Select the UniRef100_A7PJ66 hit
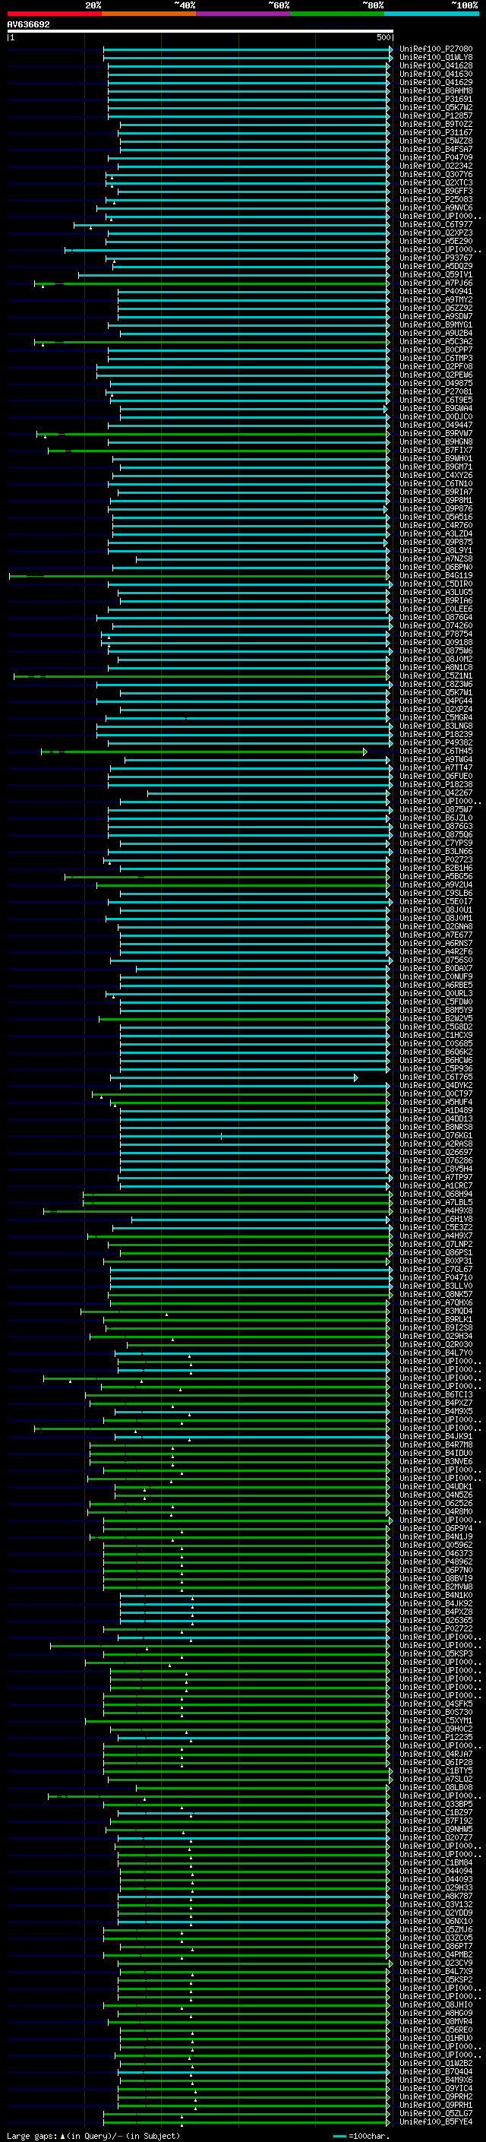 (435, 283)
